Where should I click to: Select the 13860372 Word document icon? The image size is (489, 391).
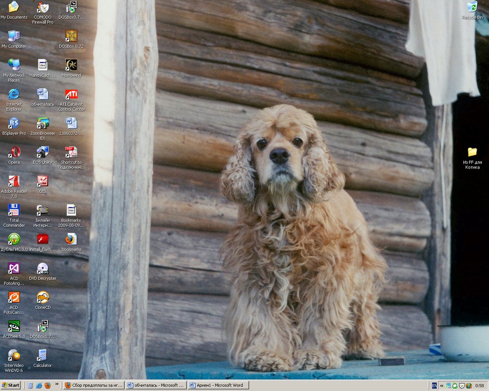coord(71,127)
